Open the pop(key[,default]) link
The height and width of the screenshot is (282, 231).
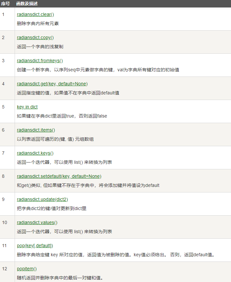pos(35,246)
